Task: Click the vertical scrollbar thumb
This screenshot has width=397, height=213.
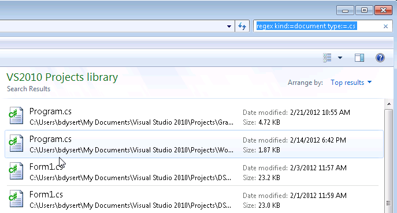Action: point(389,161)
